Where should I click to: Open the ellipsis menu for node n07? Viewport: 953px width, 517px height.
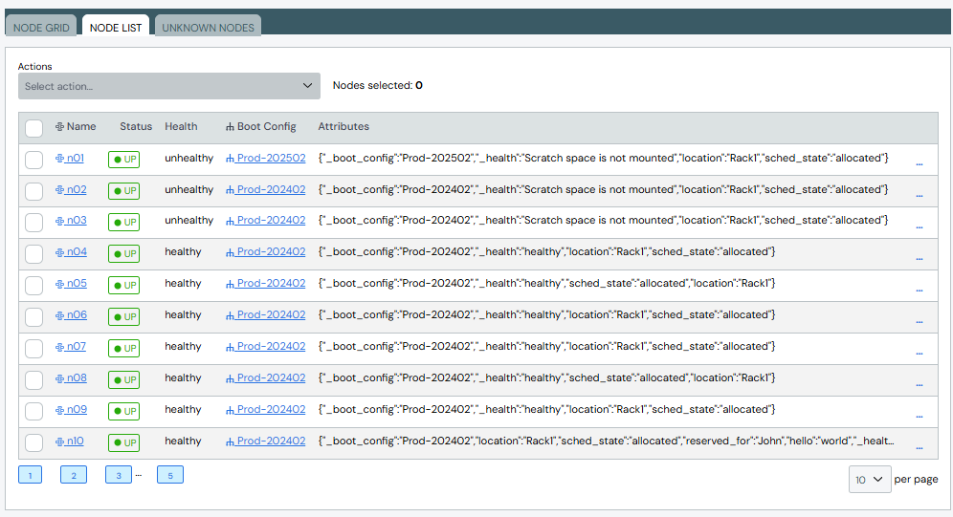pos(919,353)
